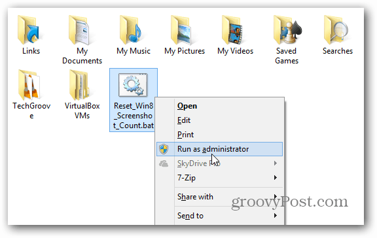377x238 pixels.
Task: Select the Links folder icon
Action: [x=29, y=30]
